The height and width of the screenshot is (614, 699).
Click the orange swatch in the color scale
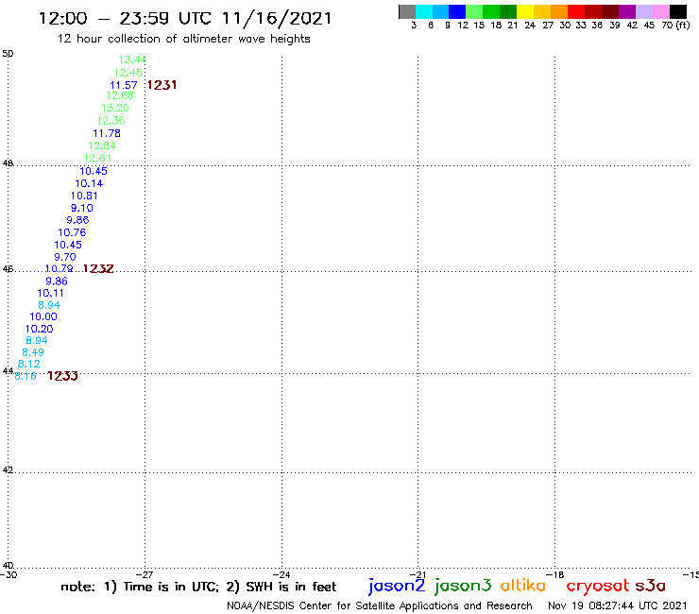pos(559,12)
